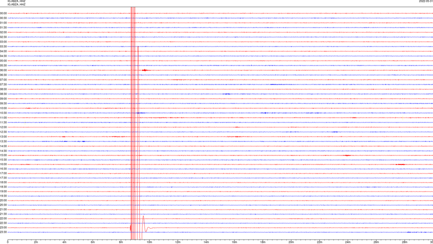Choose the 10:30 time label

3,113
